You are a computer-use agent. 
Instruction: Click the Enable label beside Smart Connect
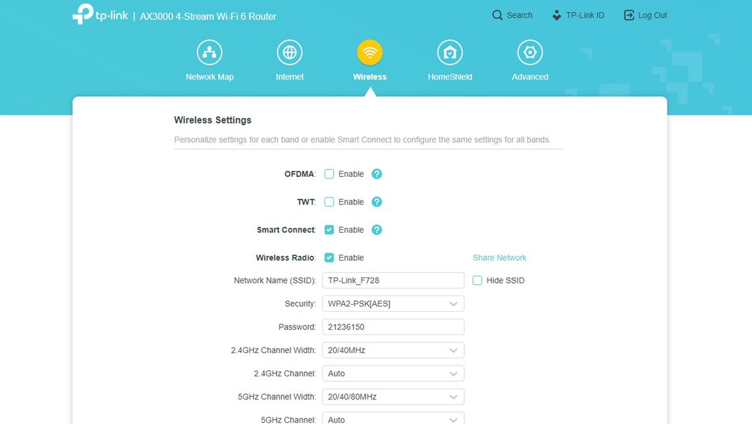[x=351, y=230]
